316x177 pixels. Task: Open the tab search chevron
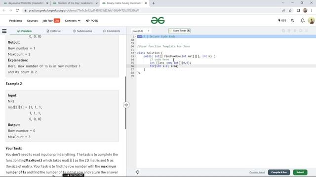283,3
